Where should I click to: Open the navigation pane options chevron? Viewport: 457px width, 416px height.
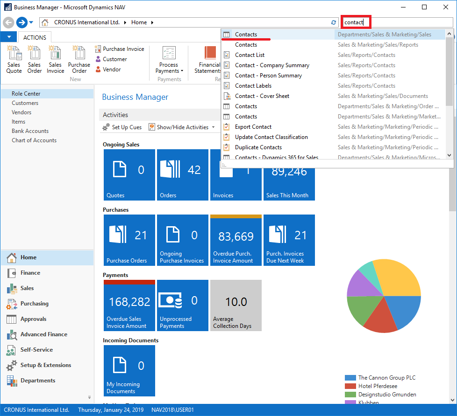click(x=89, y=397)
